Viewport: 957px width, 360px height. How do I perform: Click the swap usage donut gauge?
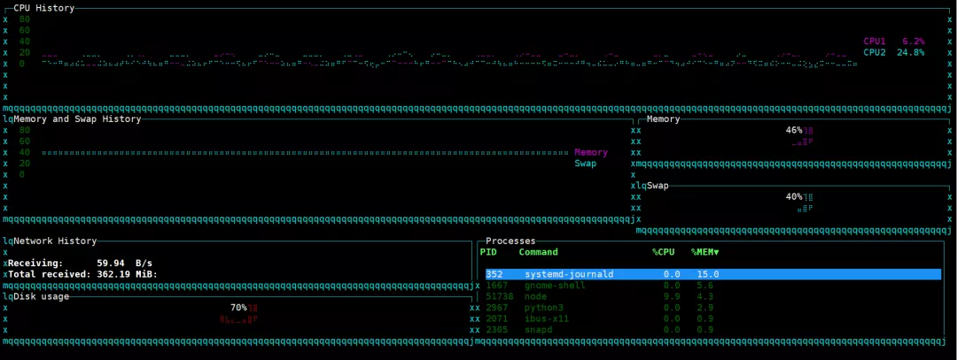pos(805,203)
